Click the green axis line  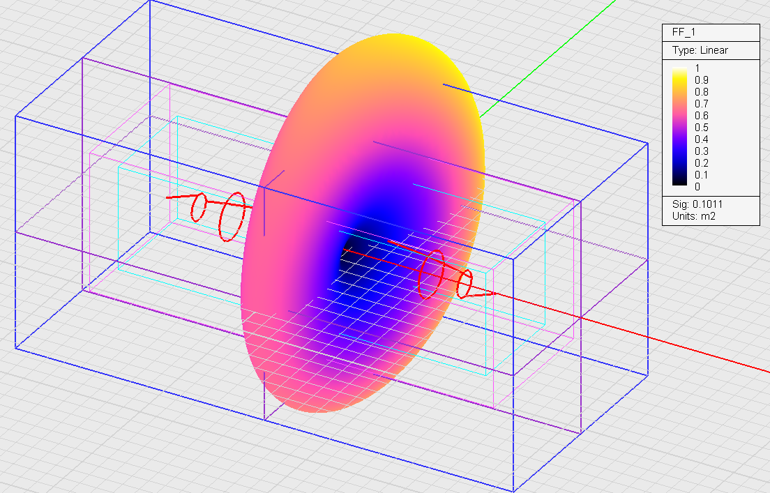click(548, 59)
